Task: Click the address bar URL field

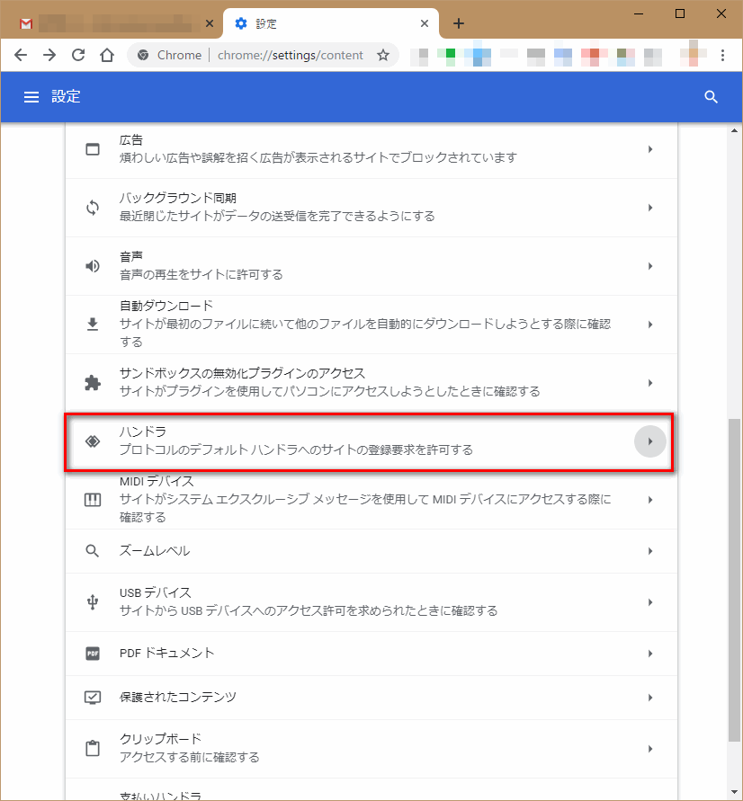Action: click(x=290, y=55)
